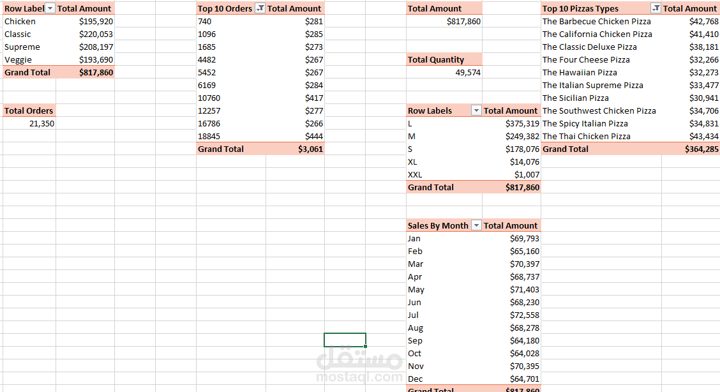The image size is (720, 392).
Task: Select The California Chicken Pizza cell
Action: tap(601, 34)
